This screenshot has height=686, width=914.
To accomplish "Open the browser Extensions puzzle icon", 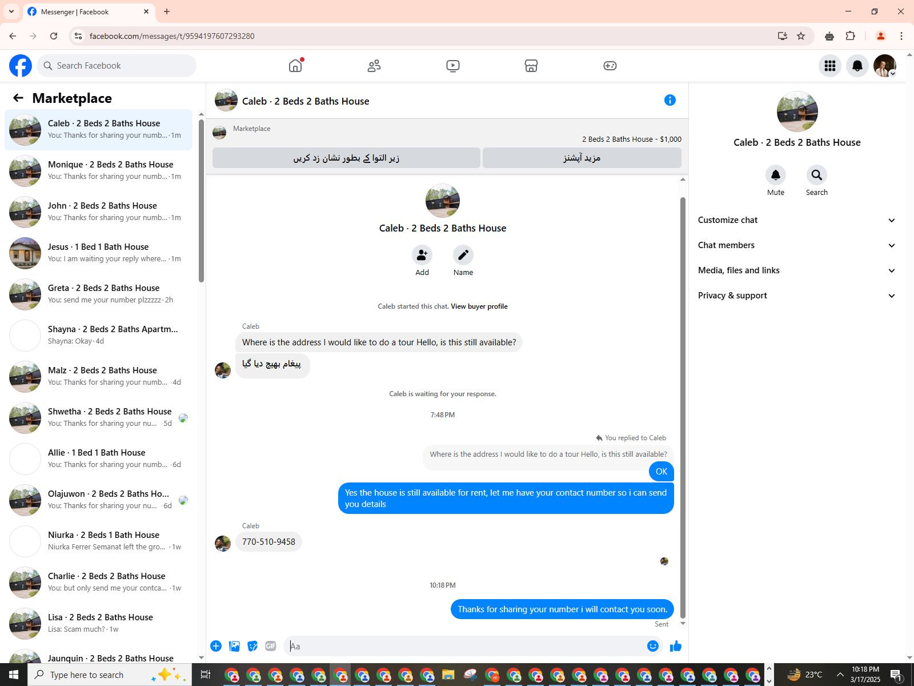I will pyautogui.click(x=851, y=36).
